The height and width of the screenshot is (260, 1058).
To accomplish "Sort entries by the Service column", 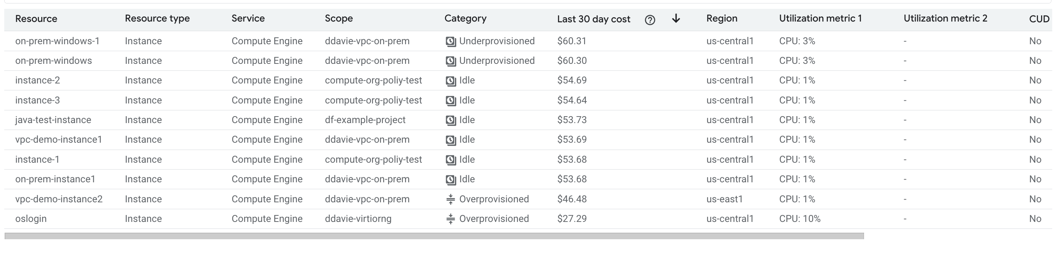I will (x=248, y=18).
